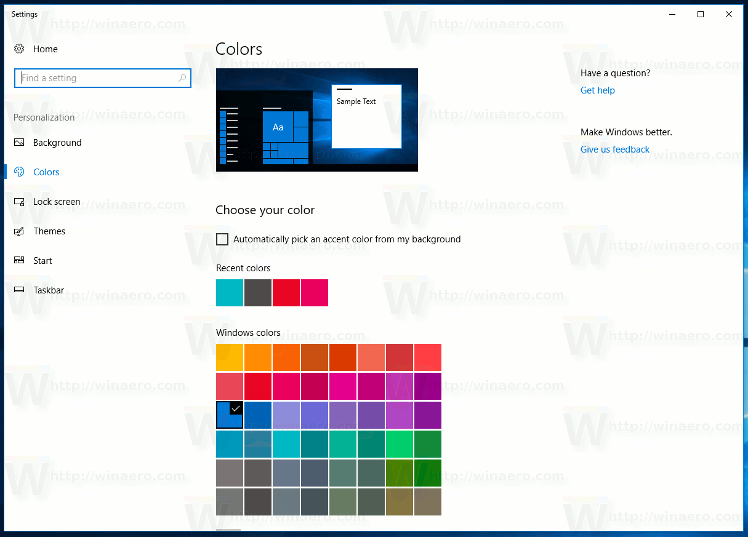Go to the Themes section
This screenshot has width=748, height=537.
(x=49, y=231)
